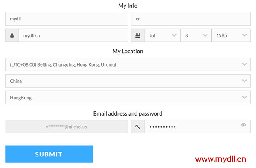Click the SUBMIT button
Viewport: 256px width, 168px height.
click(x=49, y=154)
